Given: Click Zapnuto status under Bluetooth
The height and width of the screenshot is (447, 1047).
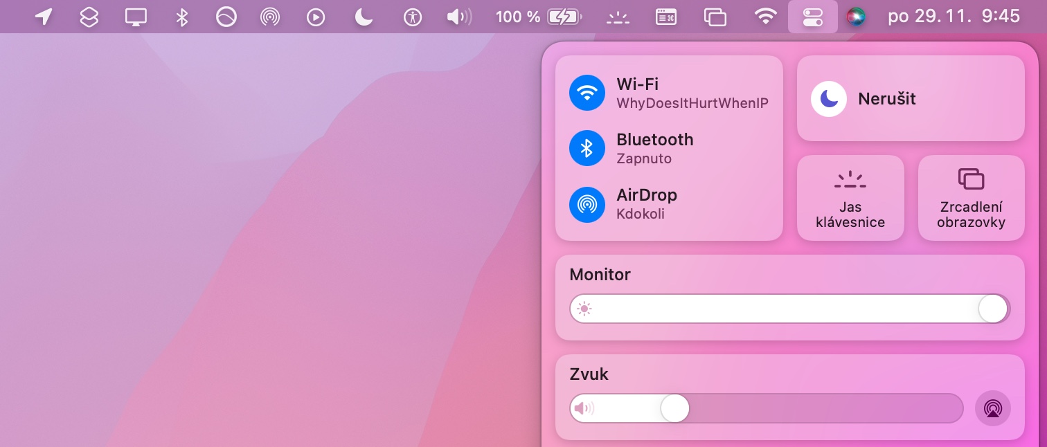Looking at the screenshot, I should click(x=644, y=158).
